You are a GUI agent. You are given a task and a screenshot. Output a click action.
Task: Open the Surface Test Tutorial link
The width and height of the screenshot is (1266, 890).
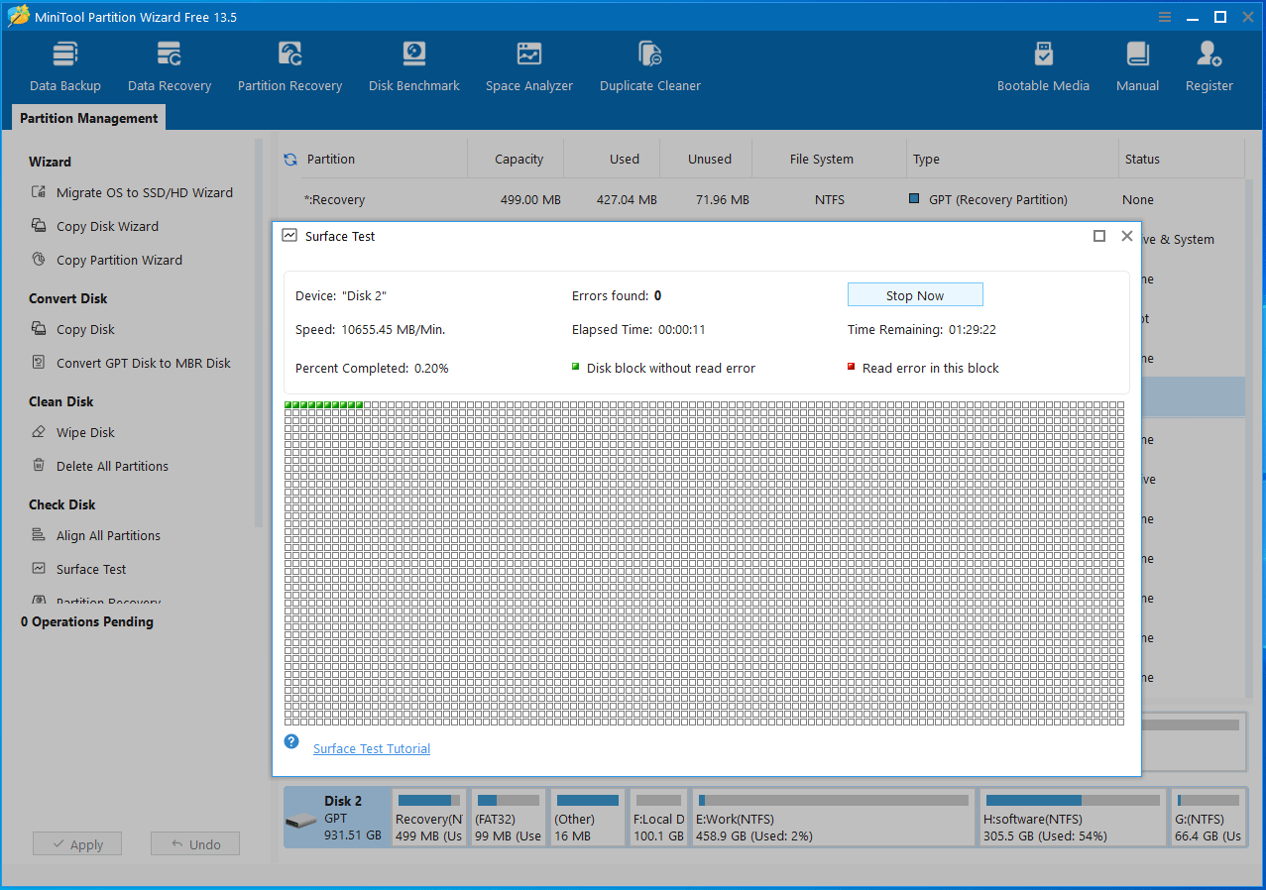coord(372,748)
